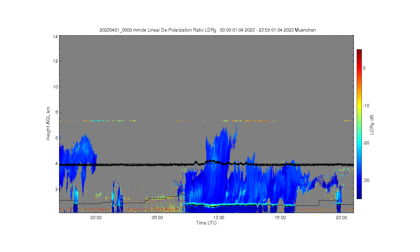Click the colorbar value 0

click(x=364, y=68)
